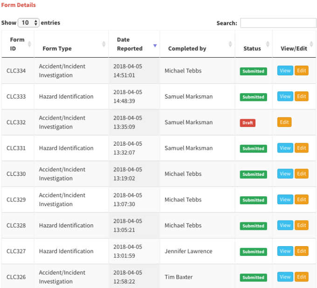The image size is (317, 288).
Task: View form CLC330
Action: click(x=285, y=174)
